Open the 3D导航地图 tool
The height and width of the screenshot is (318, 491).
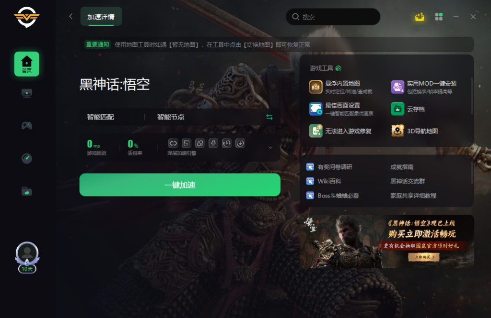pyautogui.click(x=414, y=131)
